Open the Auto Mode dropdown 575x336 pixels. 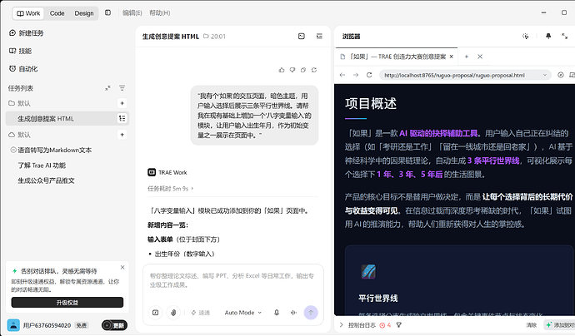(243, 313)
